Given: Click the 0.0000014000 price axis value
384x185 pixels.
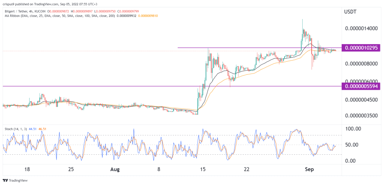Looking at the screenshot, I should tap(361, 28).
